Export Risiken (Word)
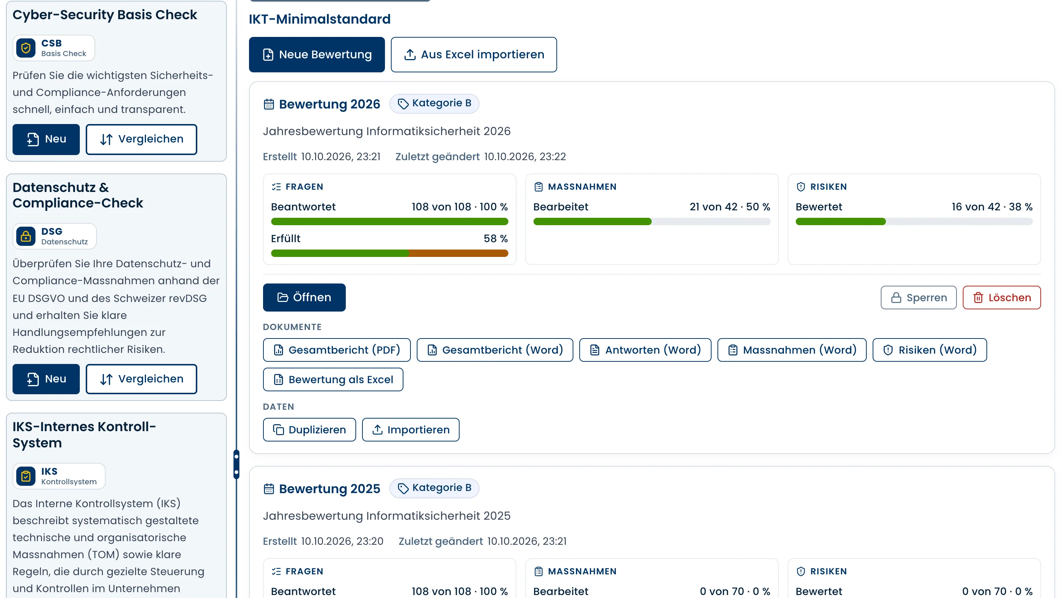The image size is (1064, 598). coord(930,350)
